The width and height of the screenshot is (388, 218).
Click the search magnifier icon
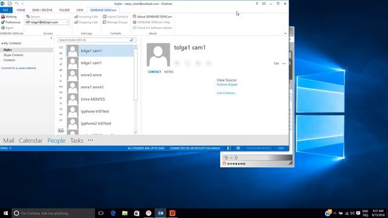132,40
